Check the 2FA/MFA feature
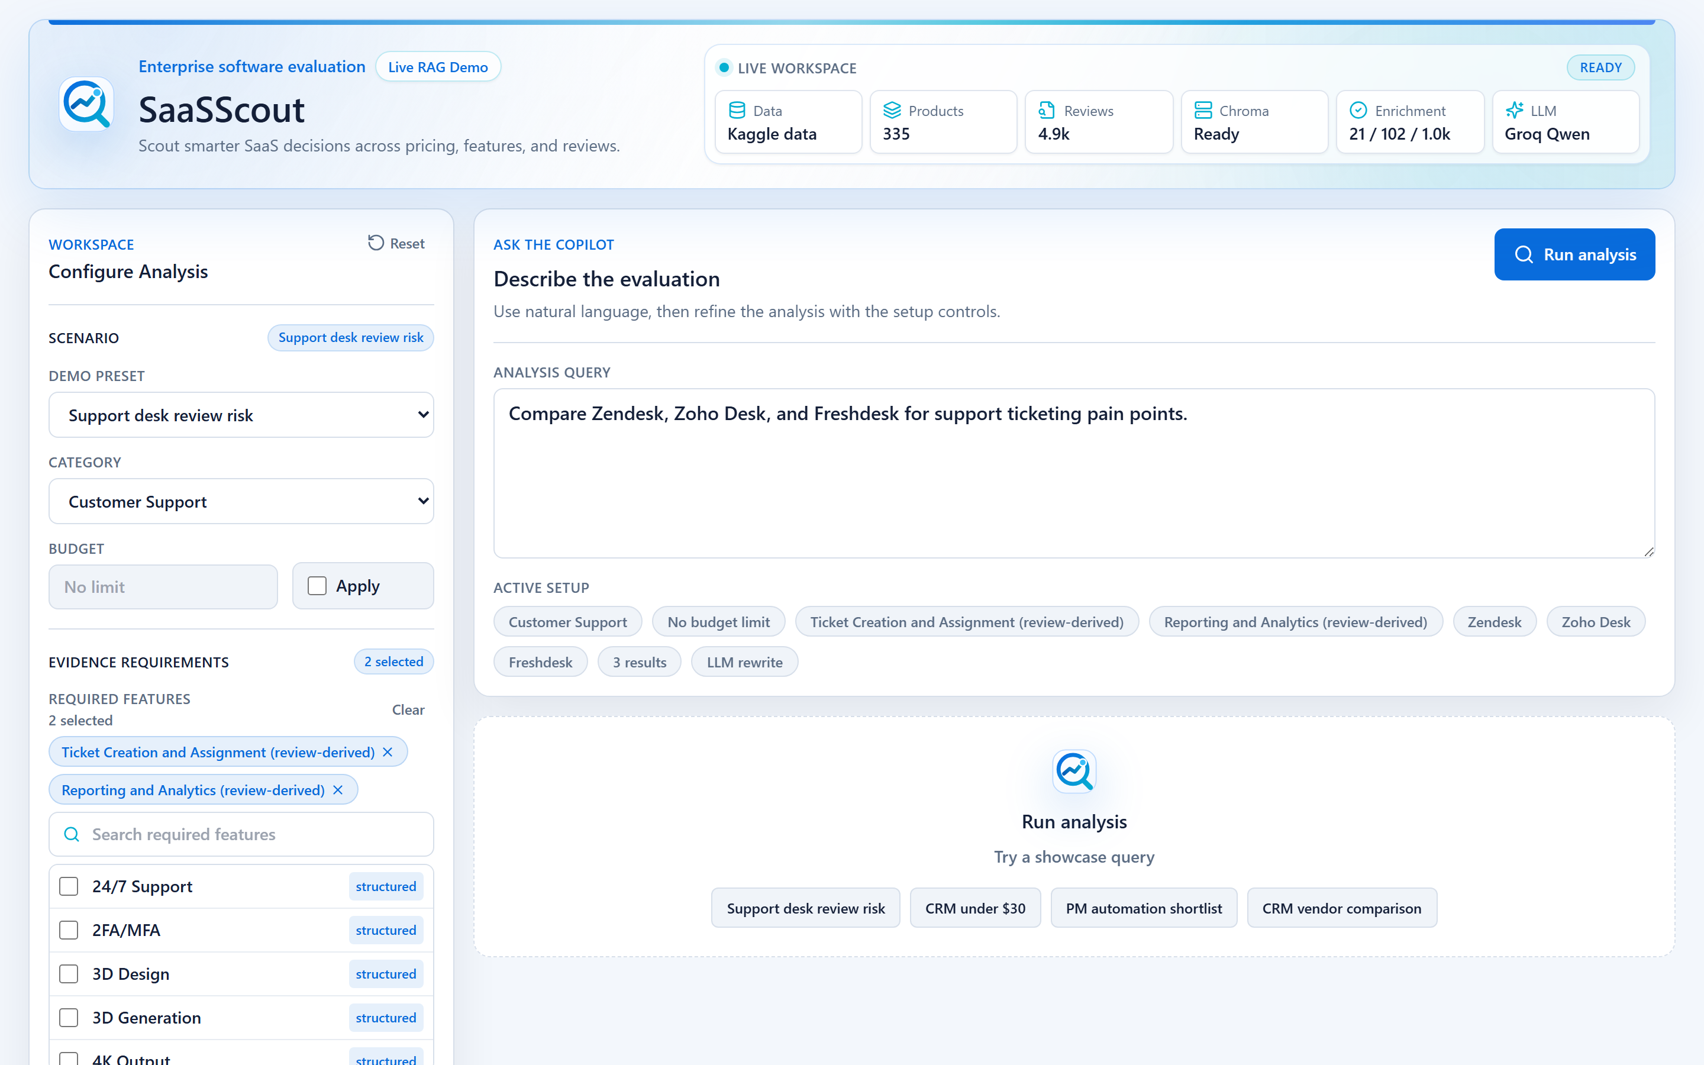This screenshot has height=1065, width=1704. [68, 931]
